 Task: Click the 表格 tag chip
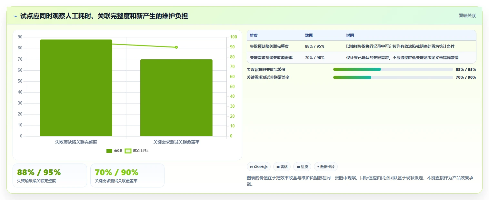pyautogui.click(x=282, y=167)
